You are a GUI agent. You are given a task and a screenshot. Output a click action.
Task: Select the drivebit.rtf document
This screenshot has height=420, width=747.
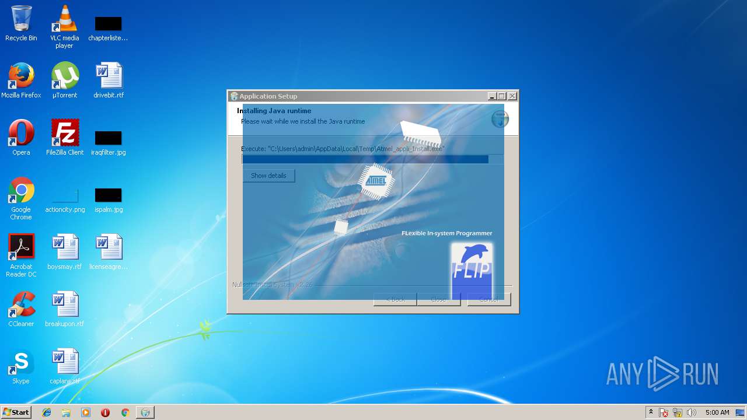pos(109,80)
